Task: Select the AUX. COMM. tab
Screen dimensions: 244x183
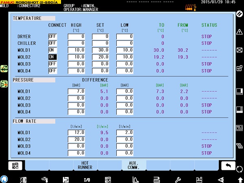Action: coord(133,165)
